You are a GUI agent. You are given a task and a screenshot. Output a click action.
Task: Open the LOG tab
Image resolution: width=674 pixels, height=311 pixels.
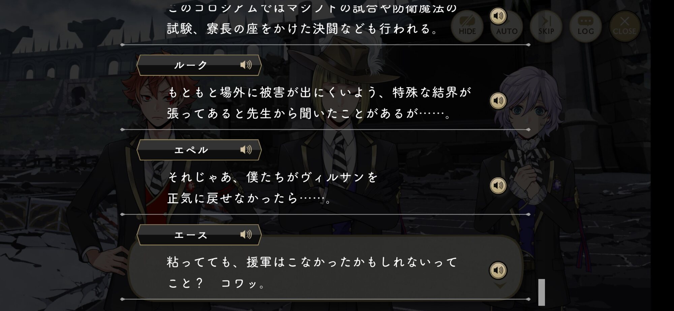585,26
